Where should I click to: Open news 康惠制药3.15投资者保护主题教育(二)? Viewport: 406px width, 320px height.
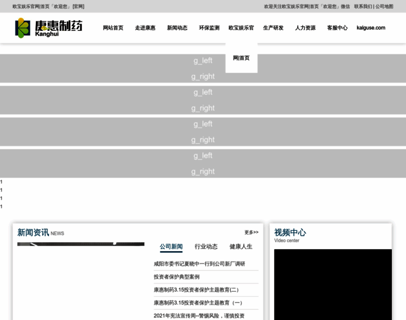(x=196, y=290)
